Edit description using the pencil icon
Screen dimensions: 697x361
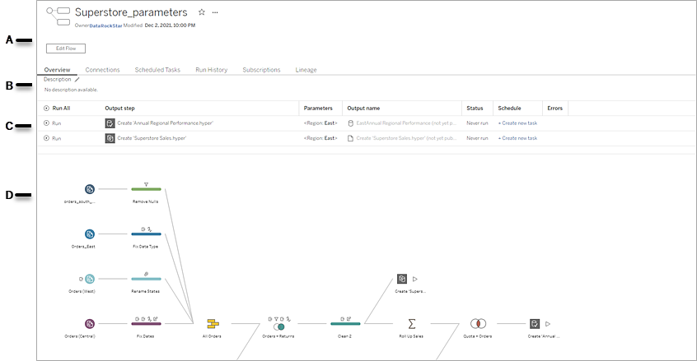(x=77, y=80)
